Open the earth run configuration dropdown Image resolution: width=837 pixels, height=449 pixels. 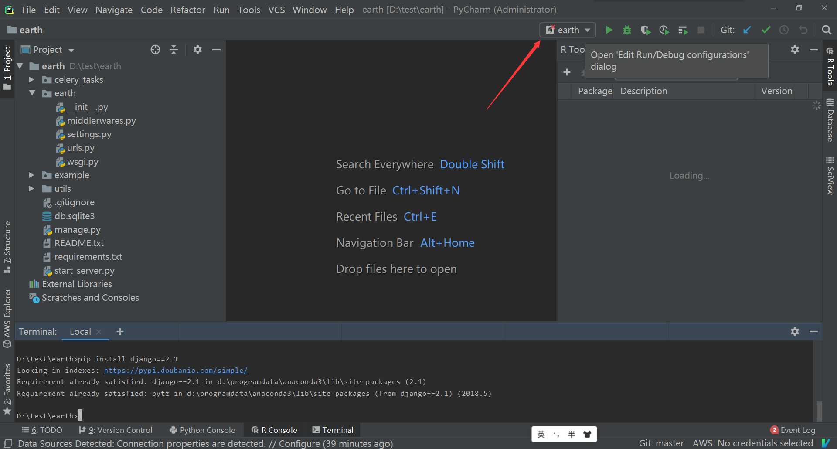point(568,30)
